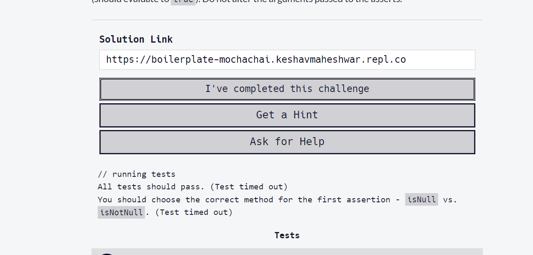Click the first test status icon
Image resolution: width=533 pixels, height=255 pixels.
tap(107, 253)
